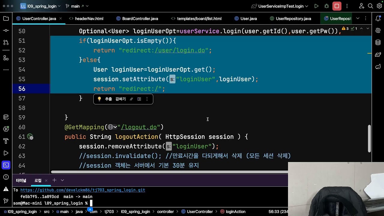Open the Problems tool window
Screen dimensions: 384x216
point(6,177)
